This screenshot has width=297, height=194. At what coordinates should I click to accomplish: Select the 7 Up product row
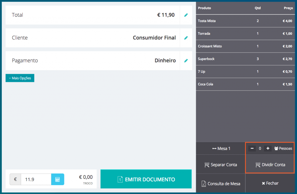tap(245, 71)
